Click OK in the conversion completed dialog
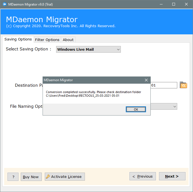This screenshot has height=192, width=193. [x=136, y=109]
